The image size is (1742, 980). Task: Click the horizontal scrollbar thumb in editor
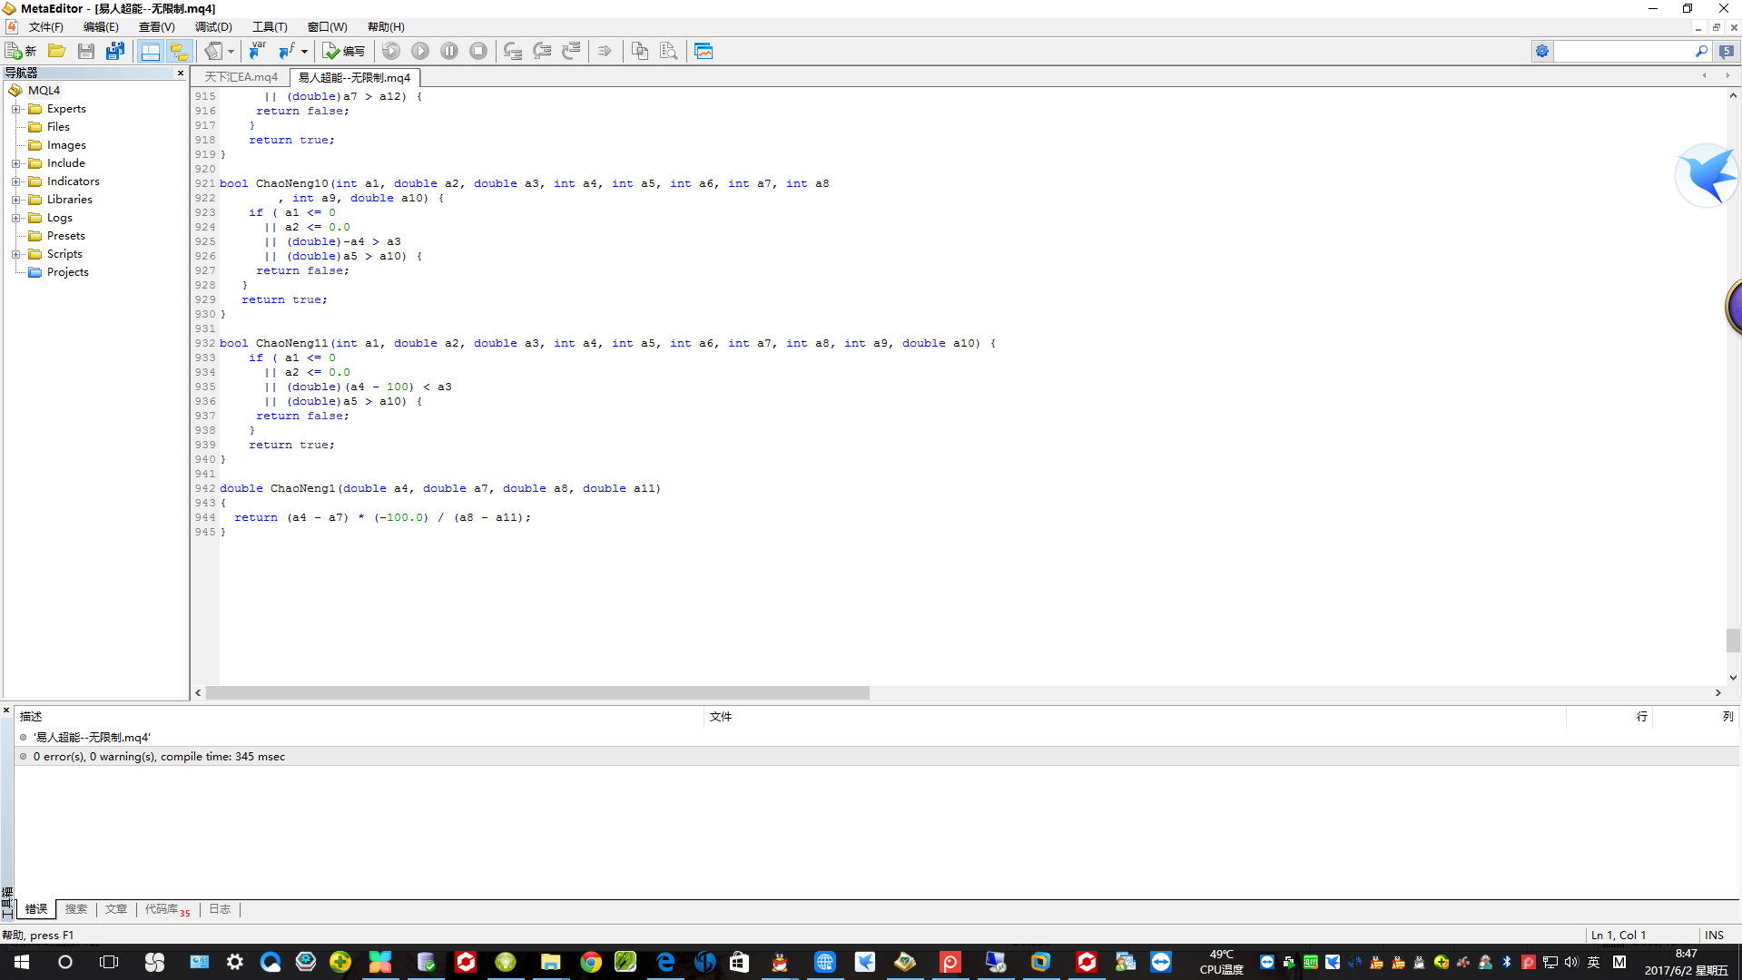coord(537,692)
